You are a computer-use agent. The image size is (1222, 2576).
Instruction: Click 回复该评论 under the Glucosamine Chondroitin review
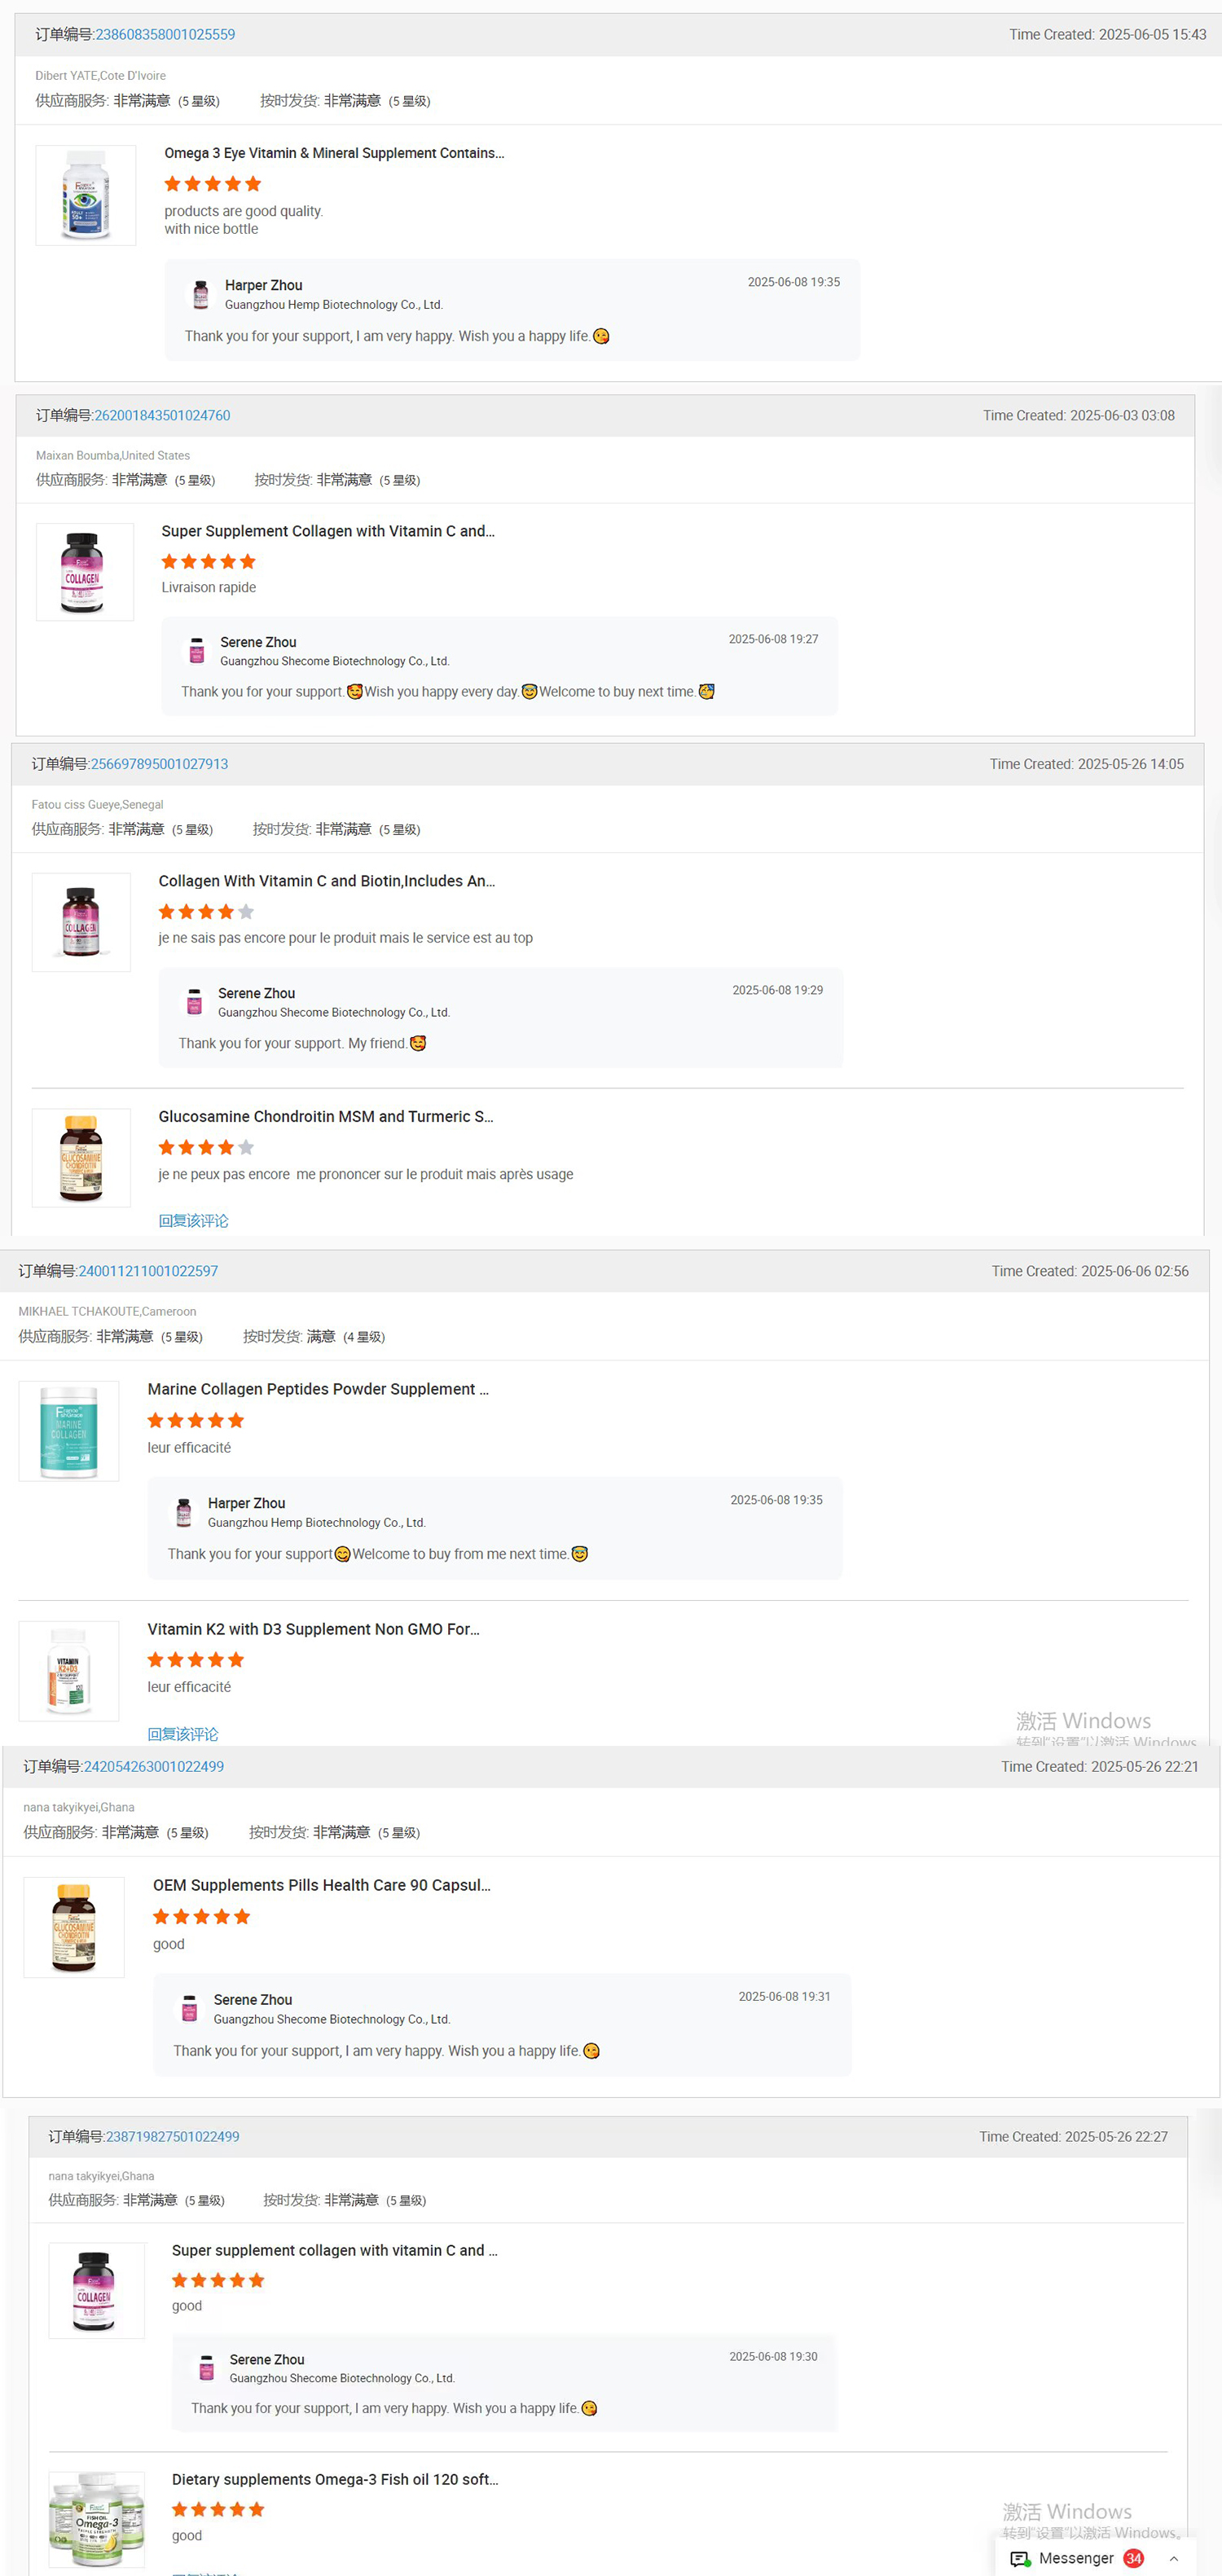(193, 1220)
